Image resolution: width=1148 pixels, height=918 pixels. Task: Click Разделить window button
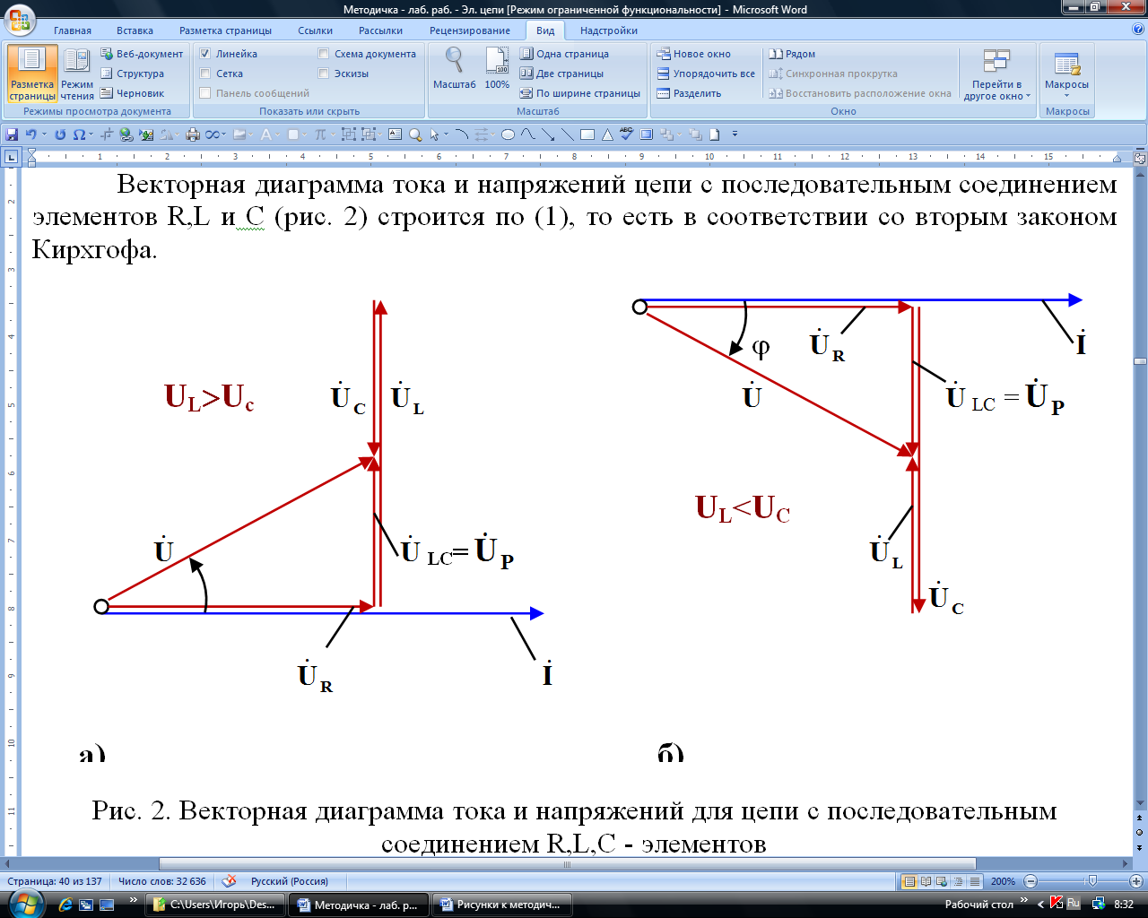[689, 93]
